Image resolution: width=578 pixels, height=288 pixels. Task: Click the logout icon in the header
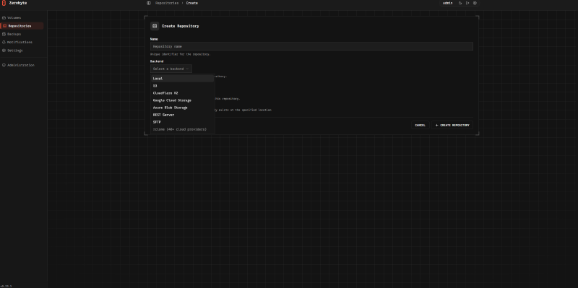click(467, 3)
